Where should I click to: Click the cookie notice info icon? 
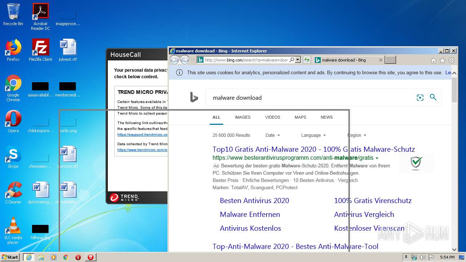(x=179, y=72)
